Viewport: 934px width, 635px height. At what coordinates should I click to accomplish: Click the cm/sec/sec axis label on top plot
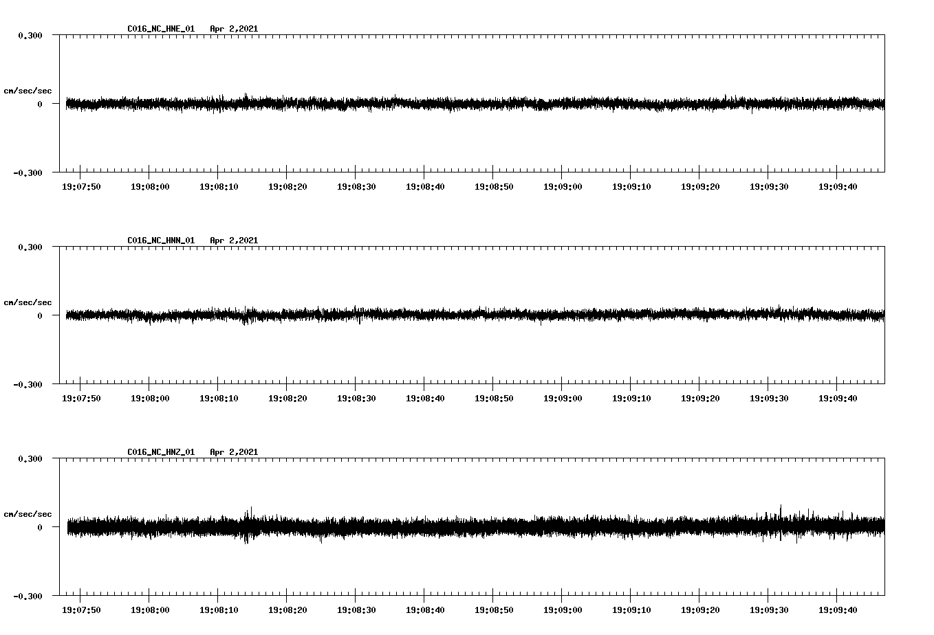(x=28, y=90)
